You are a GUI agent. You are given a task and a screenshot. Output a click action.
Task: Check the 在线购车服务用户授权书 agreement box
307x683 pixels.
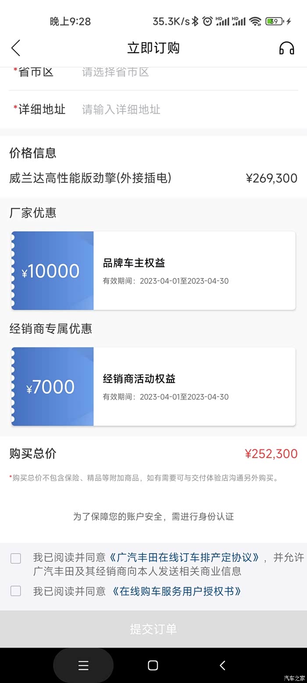click(16, 591)
